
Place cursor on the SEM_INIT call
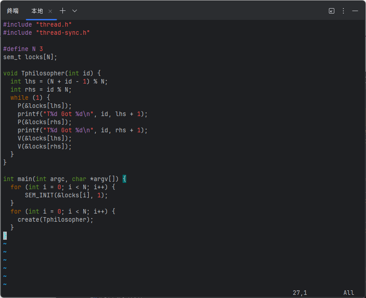click(41, 195)
